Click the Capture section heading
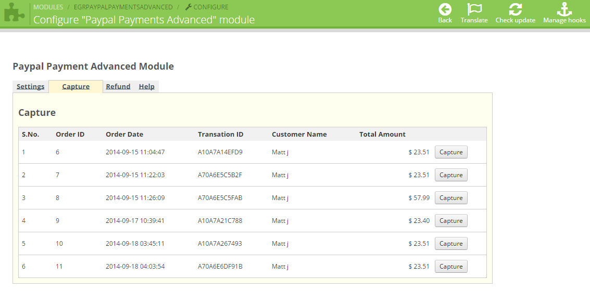 [x=37, y=113]
